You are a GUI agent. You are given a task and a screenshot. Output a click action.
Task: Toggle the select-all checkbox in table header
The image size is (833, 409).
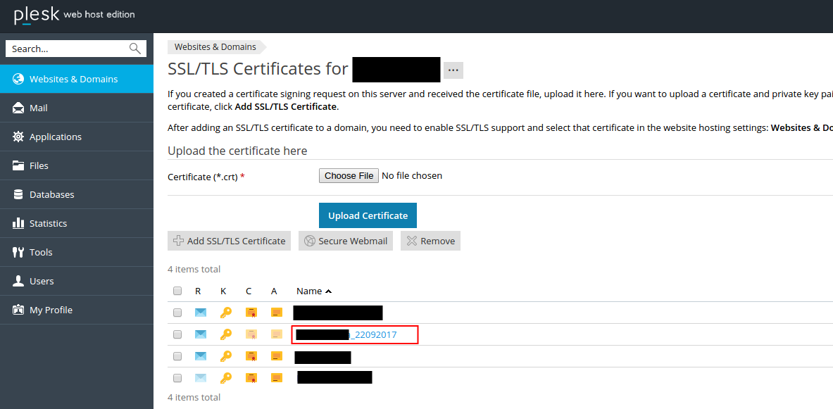point(177,291)
